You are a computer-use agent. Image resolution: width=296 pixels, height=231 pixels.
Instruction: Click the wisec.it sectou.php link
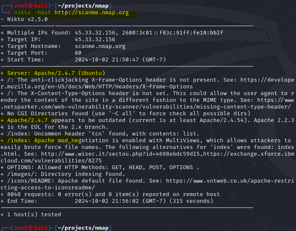click(120, 154)
